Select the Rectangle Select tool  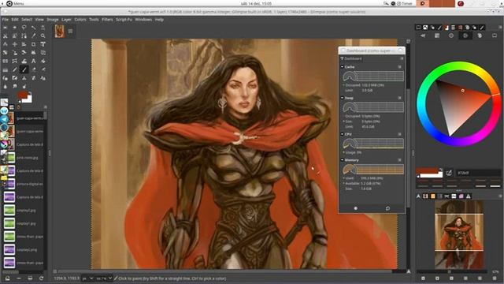pyautogui.click(x=6, y=28)
